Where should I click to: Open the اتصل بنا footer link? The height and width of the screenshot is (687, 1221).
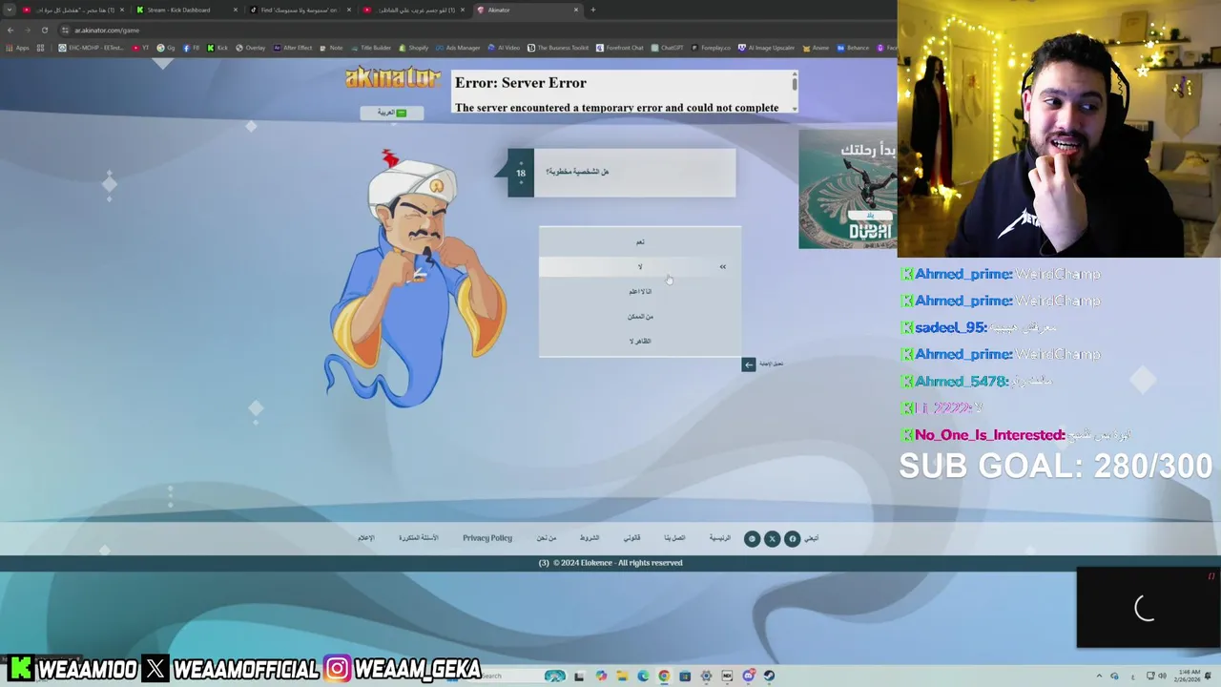coord(674,538)
